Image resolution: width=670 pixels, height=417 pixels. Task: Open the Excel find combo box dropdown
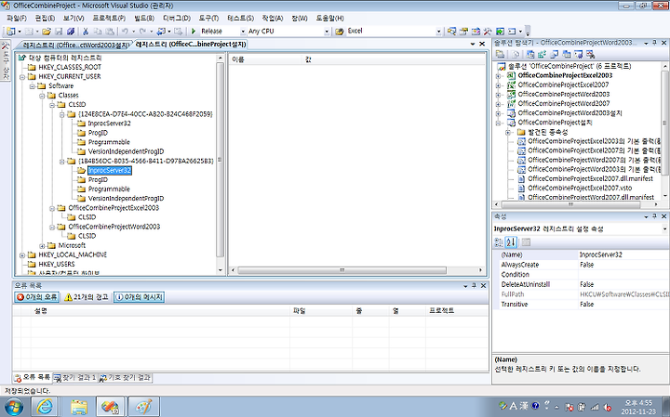click(438, 32)
